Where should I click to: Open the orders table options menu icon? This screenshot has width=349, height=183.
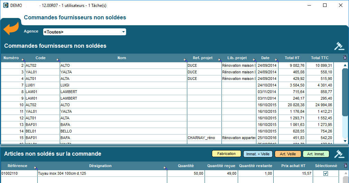[345, 58]
